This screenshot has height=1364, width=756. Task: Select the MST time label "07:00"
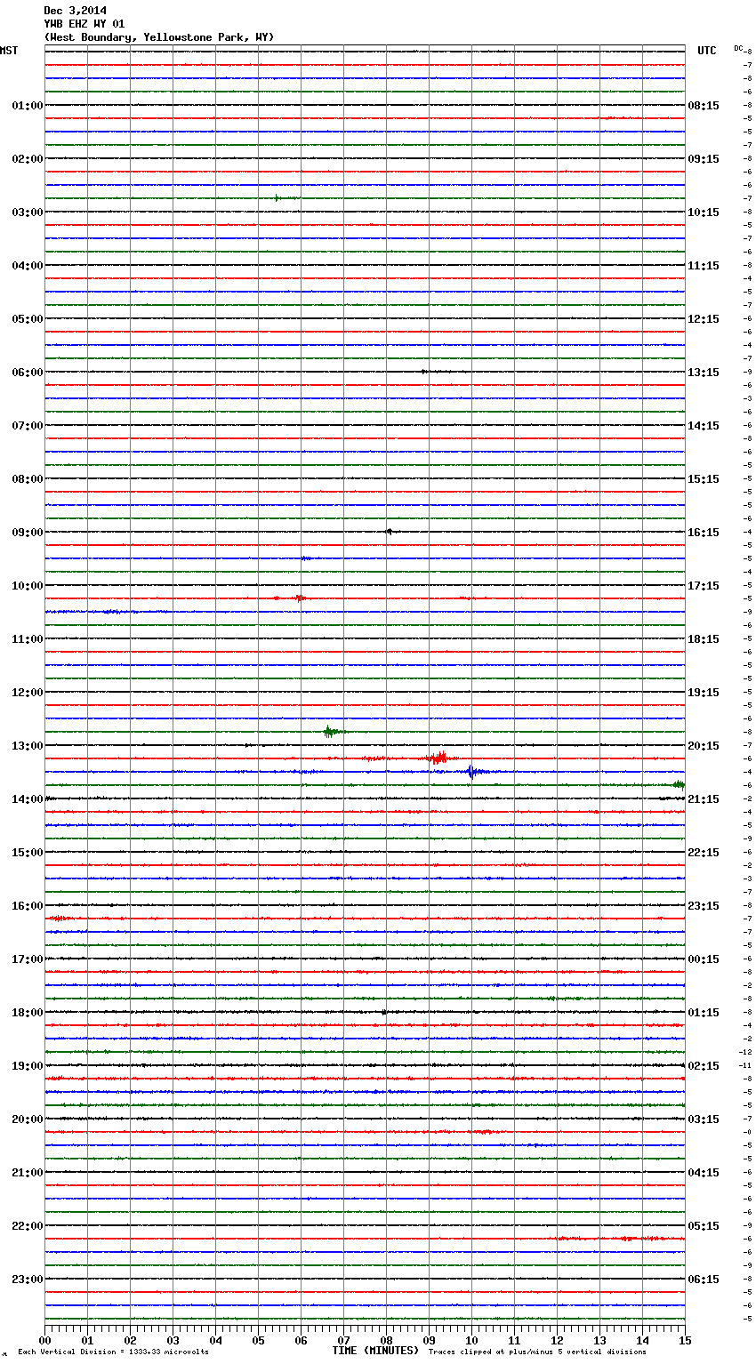click(x=28, y=426)
